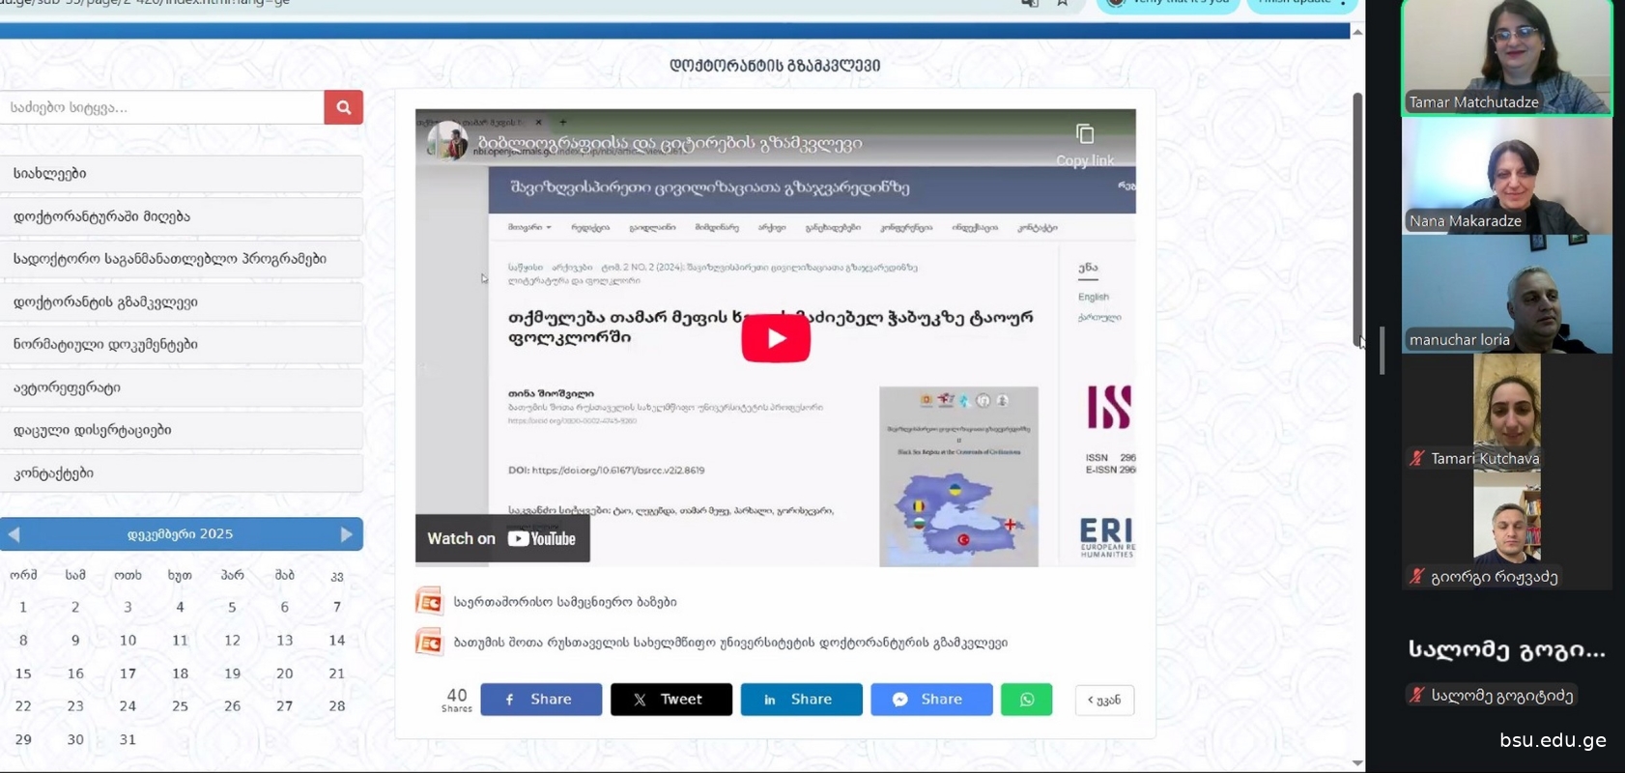Screen dimensions: 1625x773
Task: Click inside the site search field
Action: pyautogui.click(x=161, y=107)
